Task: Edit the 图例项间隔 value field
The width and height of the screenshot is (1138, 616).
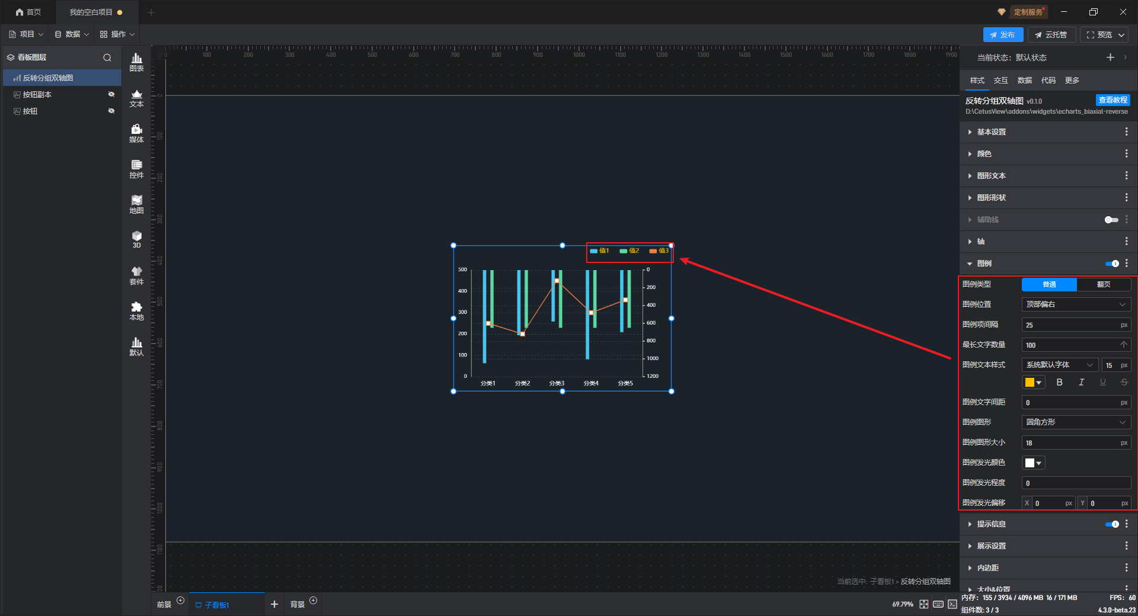Action: pos(1076,325)
